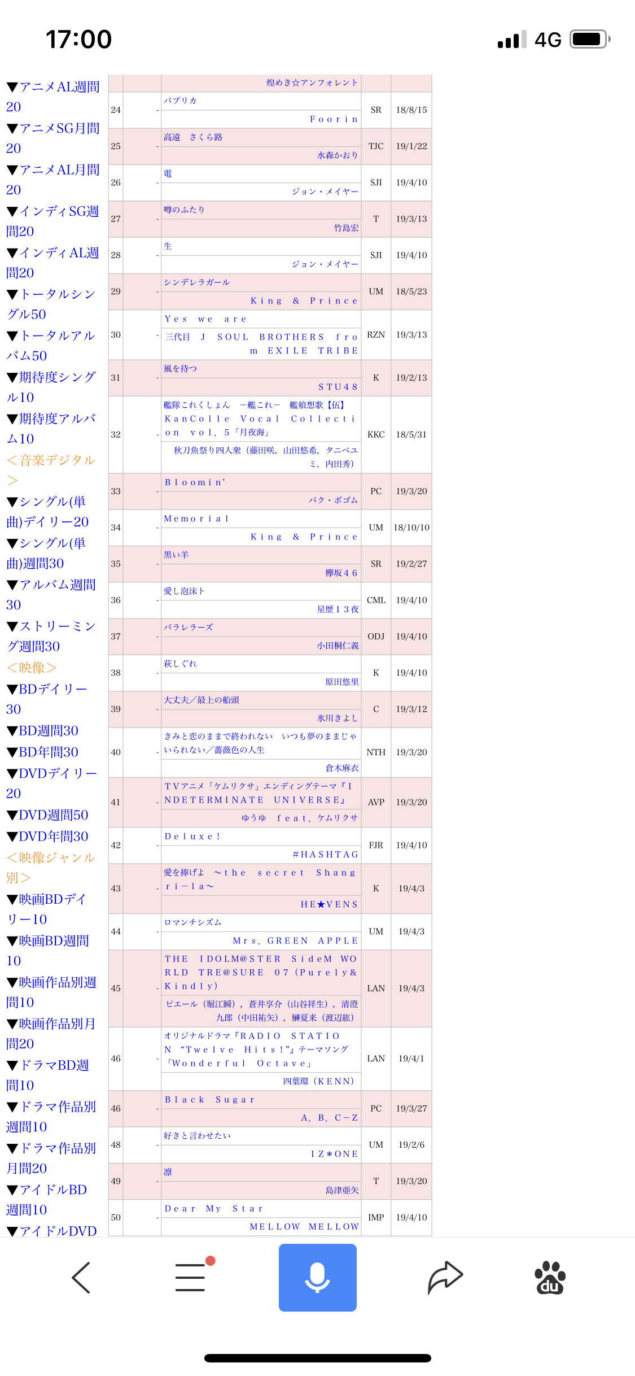The image size is (635, 1376).
Task: Select title シンデレラガール at rank 29
Action: [x=196, y=282]
